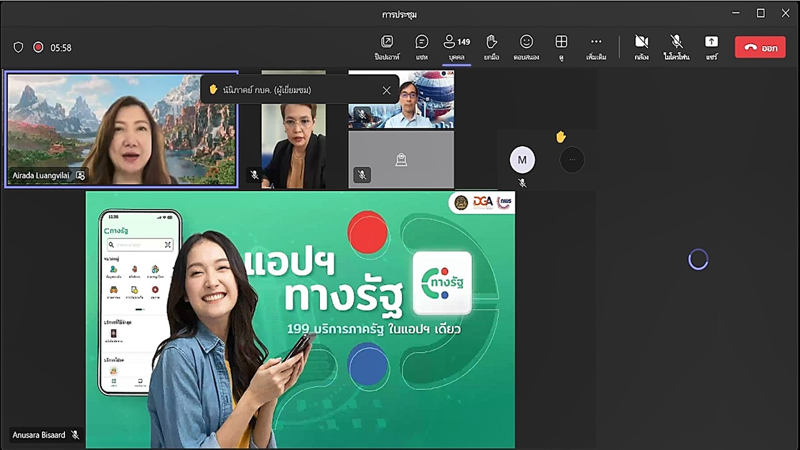Select the gray placeholder participant tile
The image size is (800, 450).
[x=401, y=159]
